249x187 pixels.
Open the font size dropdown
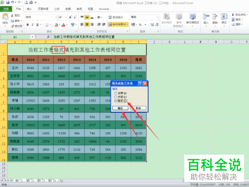coord(66,17)
